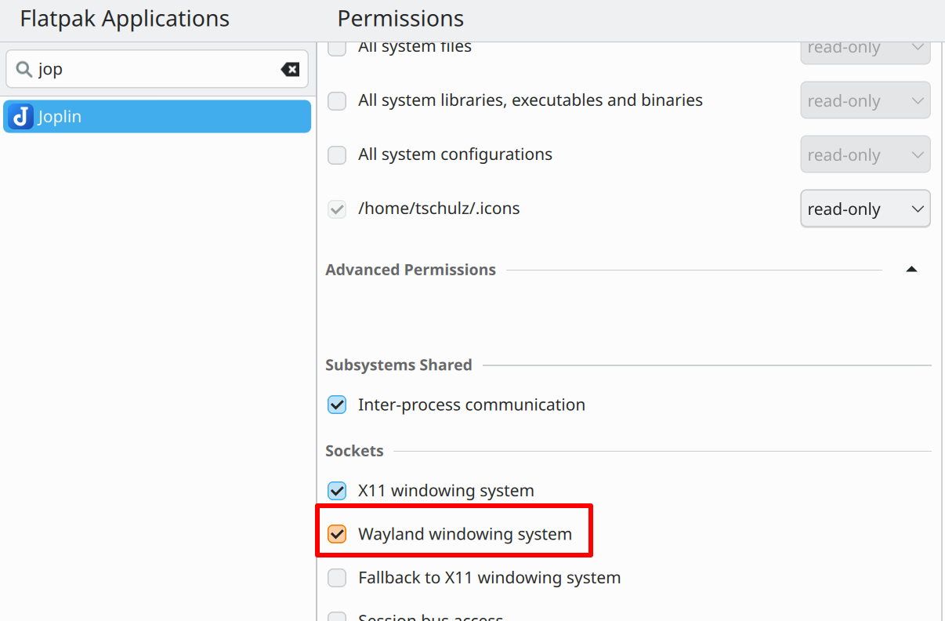This screenshot has width=945, height=621.
Task: Click the search magnifier icon
Action: pyautogui.click(x=24, y=70)
